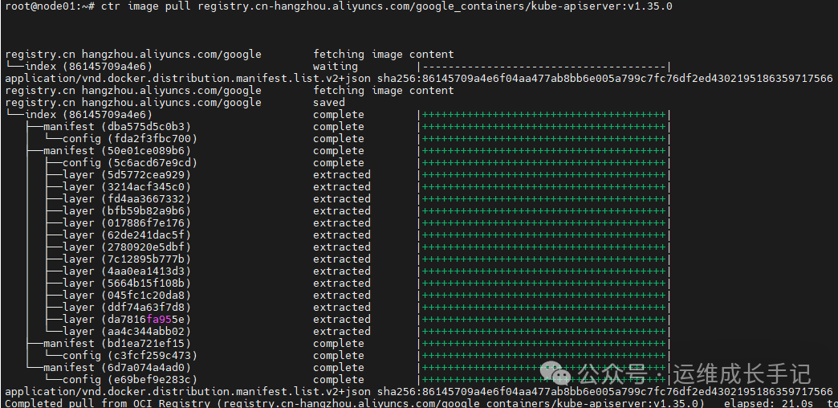Select manifest (dba575d5c0b3) row

coord(348,127)
